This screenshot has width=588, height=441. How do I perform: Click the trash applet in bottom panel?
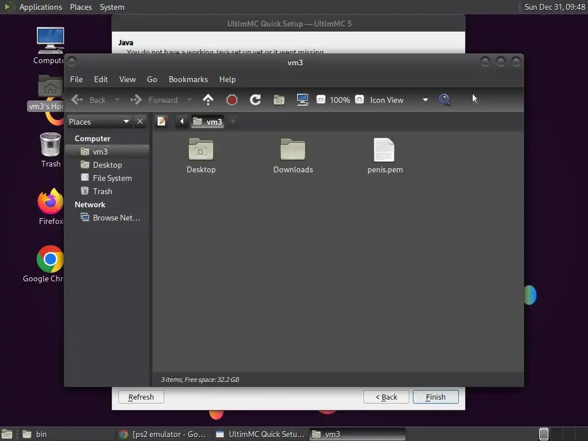coord(544,434)
